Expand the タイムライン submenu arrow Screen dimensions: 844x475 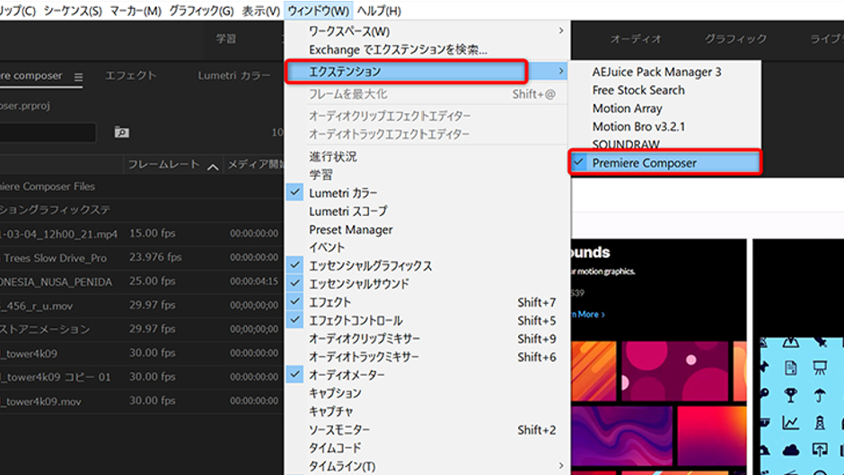click(561, 466)
